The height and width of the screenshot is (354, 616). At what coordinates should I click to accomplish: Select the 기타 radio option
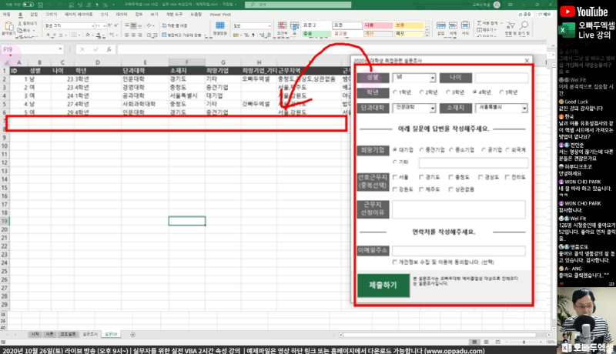395,162
